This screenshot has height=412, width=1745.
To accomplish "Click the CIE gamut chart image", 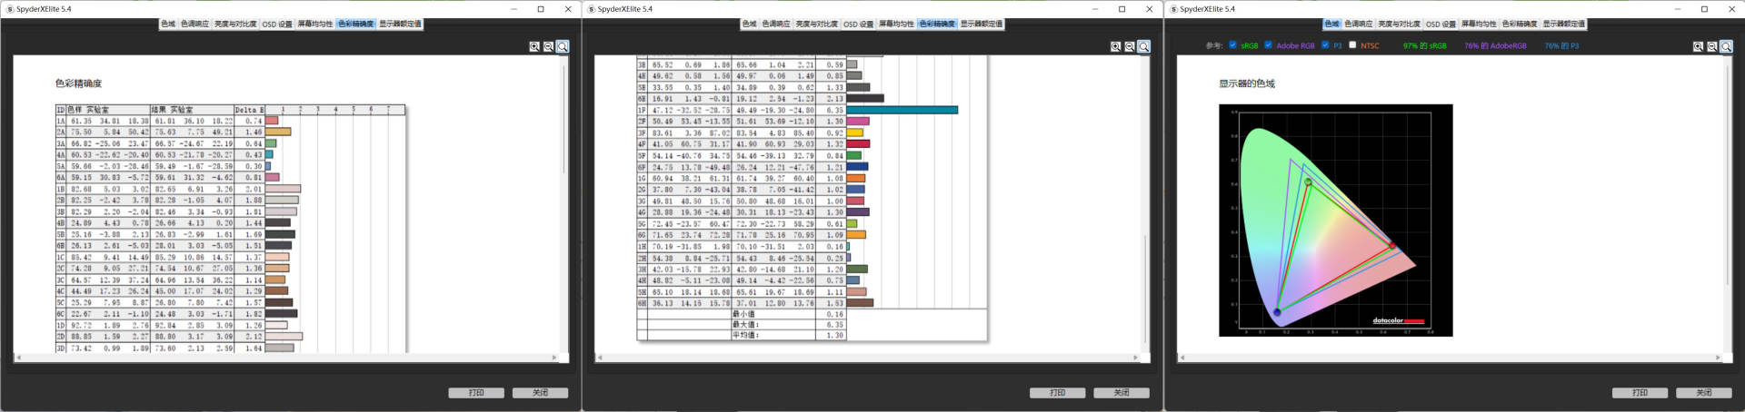I will coord(1335,221).
